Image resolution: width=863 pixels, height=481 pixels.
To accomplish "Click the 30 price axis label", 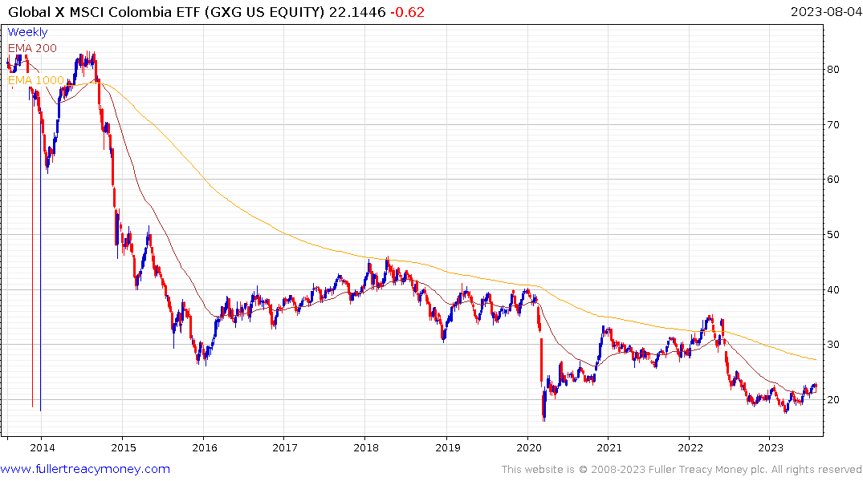I will [x=832, y=345].
